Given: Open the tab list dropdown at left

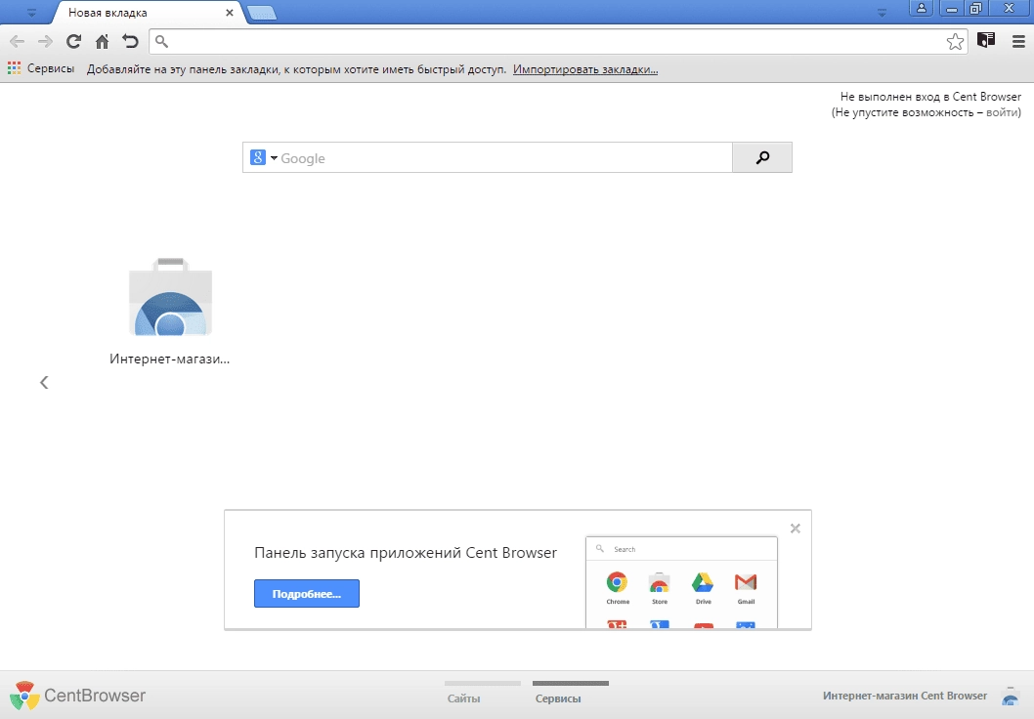Looking at the screenshot, I should [x=31, y=13].
